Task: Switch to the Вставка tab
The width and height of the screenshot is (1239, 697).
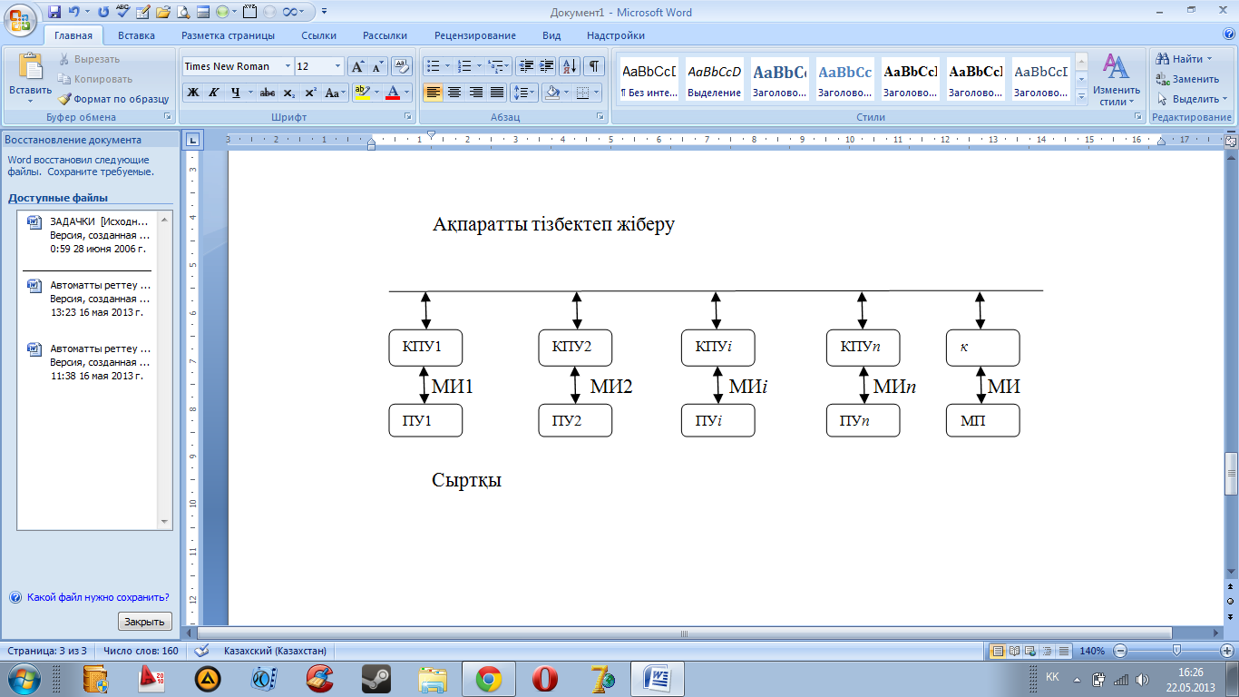Action: [136, 35]
